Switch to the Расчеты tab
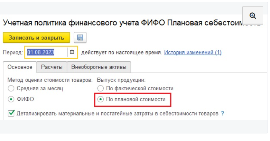This screenshot has width=270, height=141. 52,67
